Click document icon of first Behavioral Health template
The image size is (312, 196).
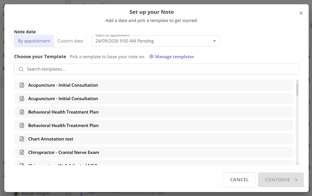tap(22, 112)
